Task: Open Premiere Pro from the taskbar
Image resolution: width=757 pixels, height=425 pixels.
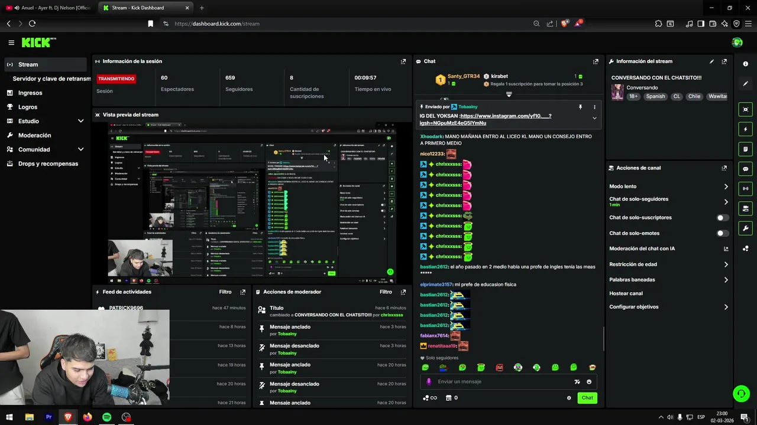Action: coord(48,417)
